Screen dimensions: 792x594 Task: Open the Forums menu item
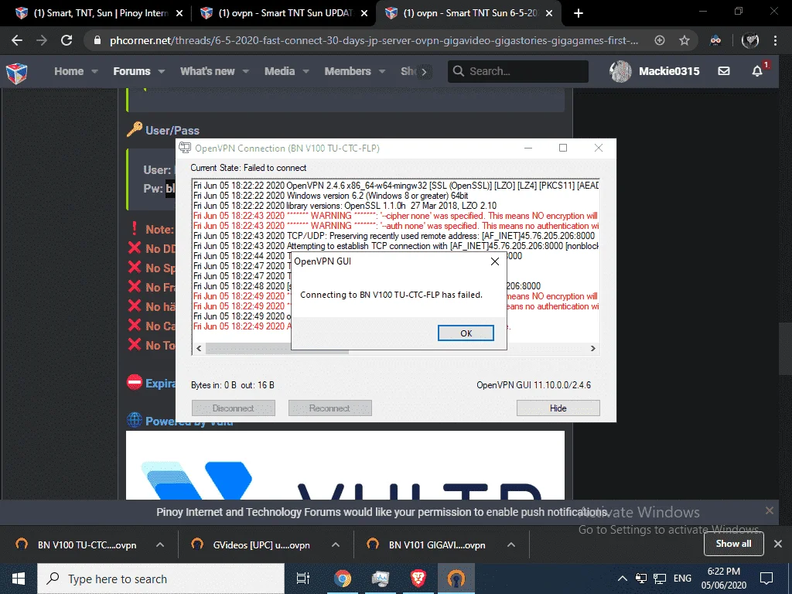(x=131, y=71)
